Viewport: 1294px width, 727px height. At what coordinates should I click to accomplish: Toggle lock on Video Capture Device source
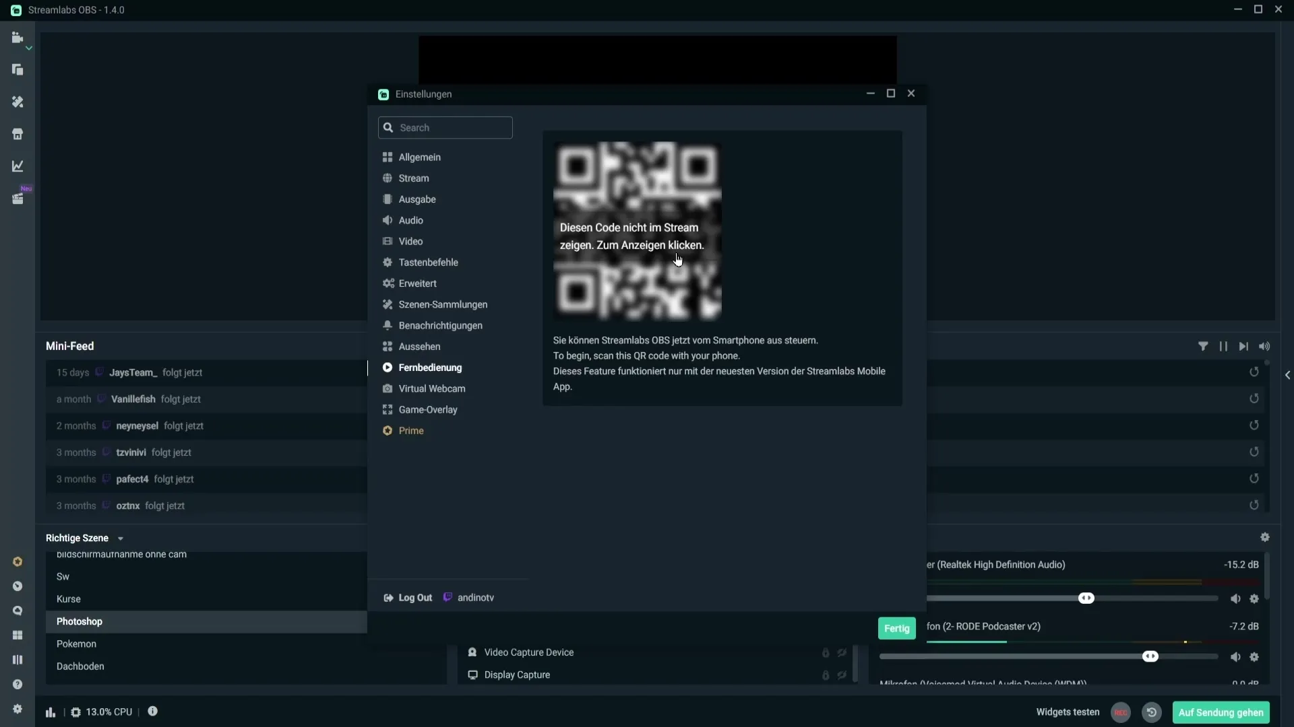pos(826,653)
